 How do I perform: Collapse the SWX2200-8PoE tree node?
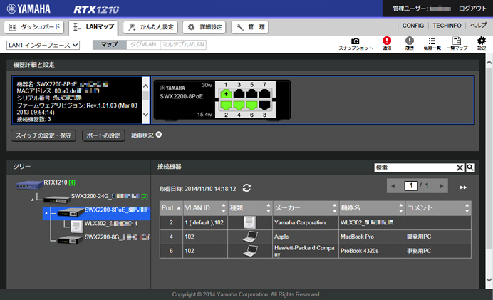click(x=46, y=212)
